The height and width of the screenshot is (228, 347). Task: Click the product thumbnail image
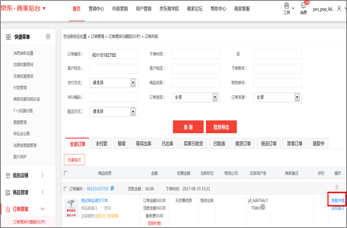[71, 208]
